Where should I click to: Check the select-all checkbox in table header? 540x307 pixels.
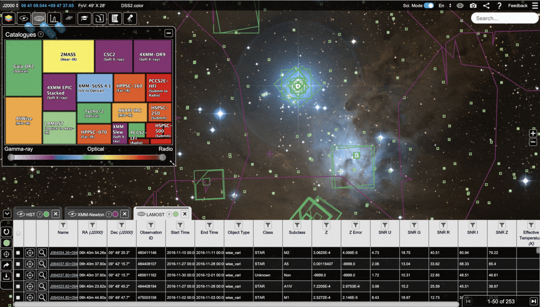(18, 233)
